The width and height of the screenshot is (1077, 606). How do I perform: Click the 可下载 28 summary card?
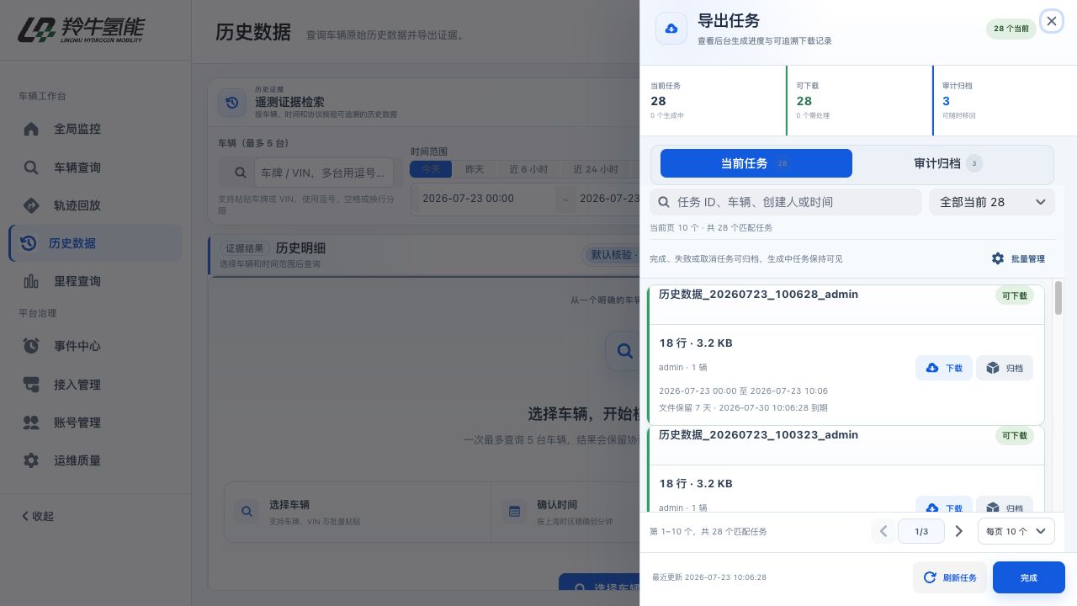[x=859, y=100]
